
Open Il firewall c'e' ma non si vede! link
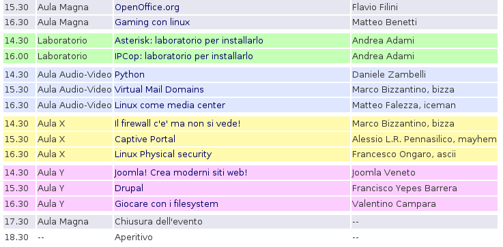(177, 124)
